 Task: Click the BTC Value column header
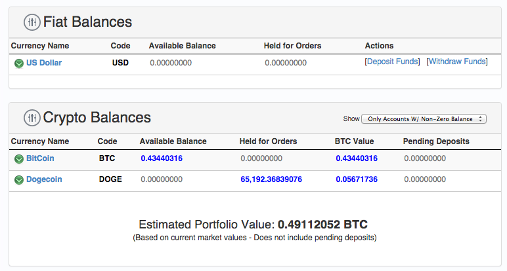point(355,141)
